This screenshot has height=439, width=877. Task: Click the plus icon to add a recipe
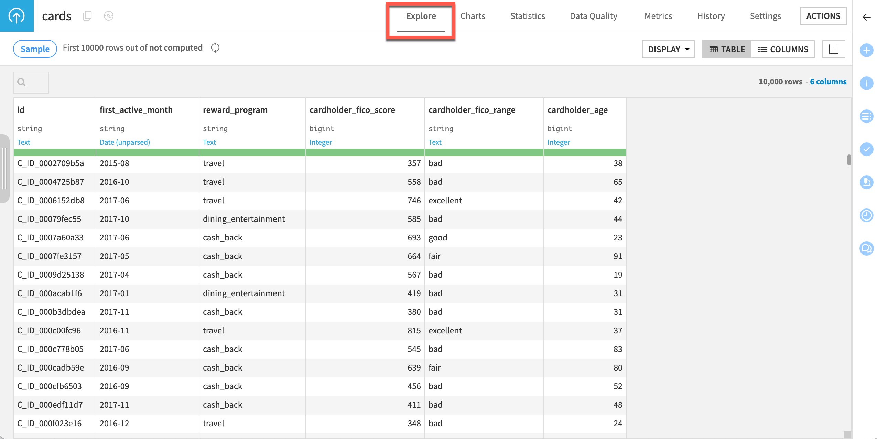867,50
